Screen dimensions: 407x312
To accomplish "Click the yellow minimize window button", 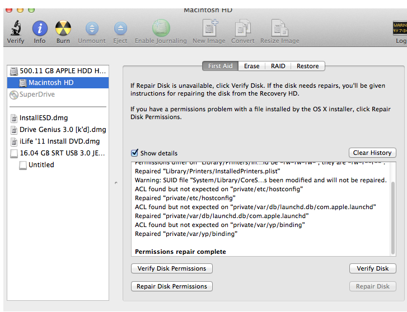I will (x=20, y=10).
